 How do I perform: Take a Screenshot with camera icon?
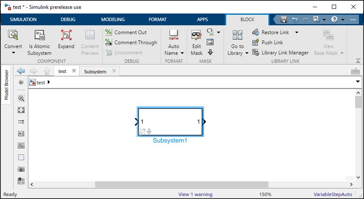[x=21, y=169]
